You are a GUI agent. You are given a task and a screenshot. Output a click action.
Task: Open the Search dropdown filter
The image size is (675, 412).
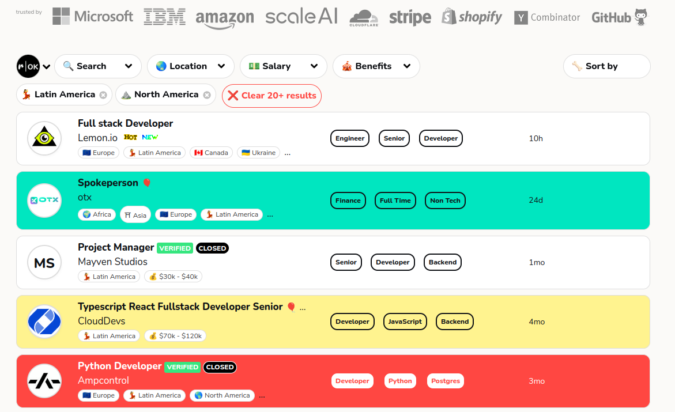98,66
